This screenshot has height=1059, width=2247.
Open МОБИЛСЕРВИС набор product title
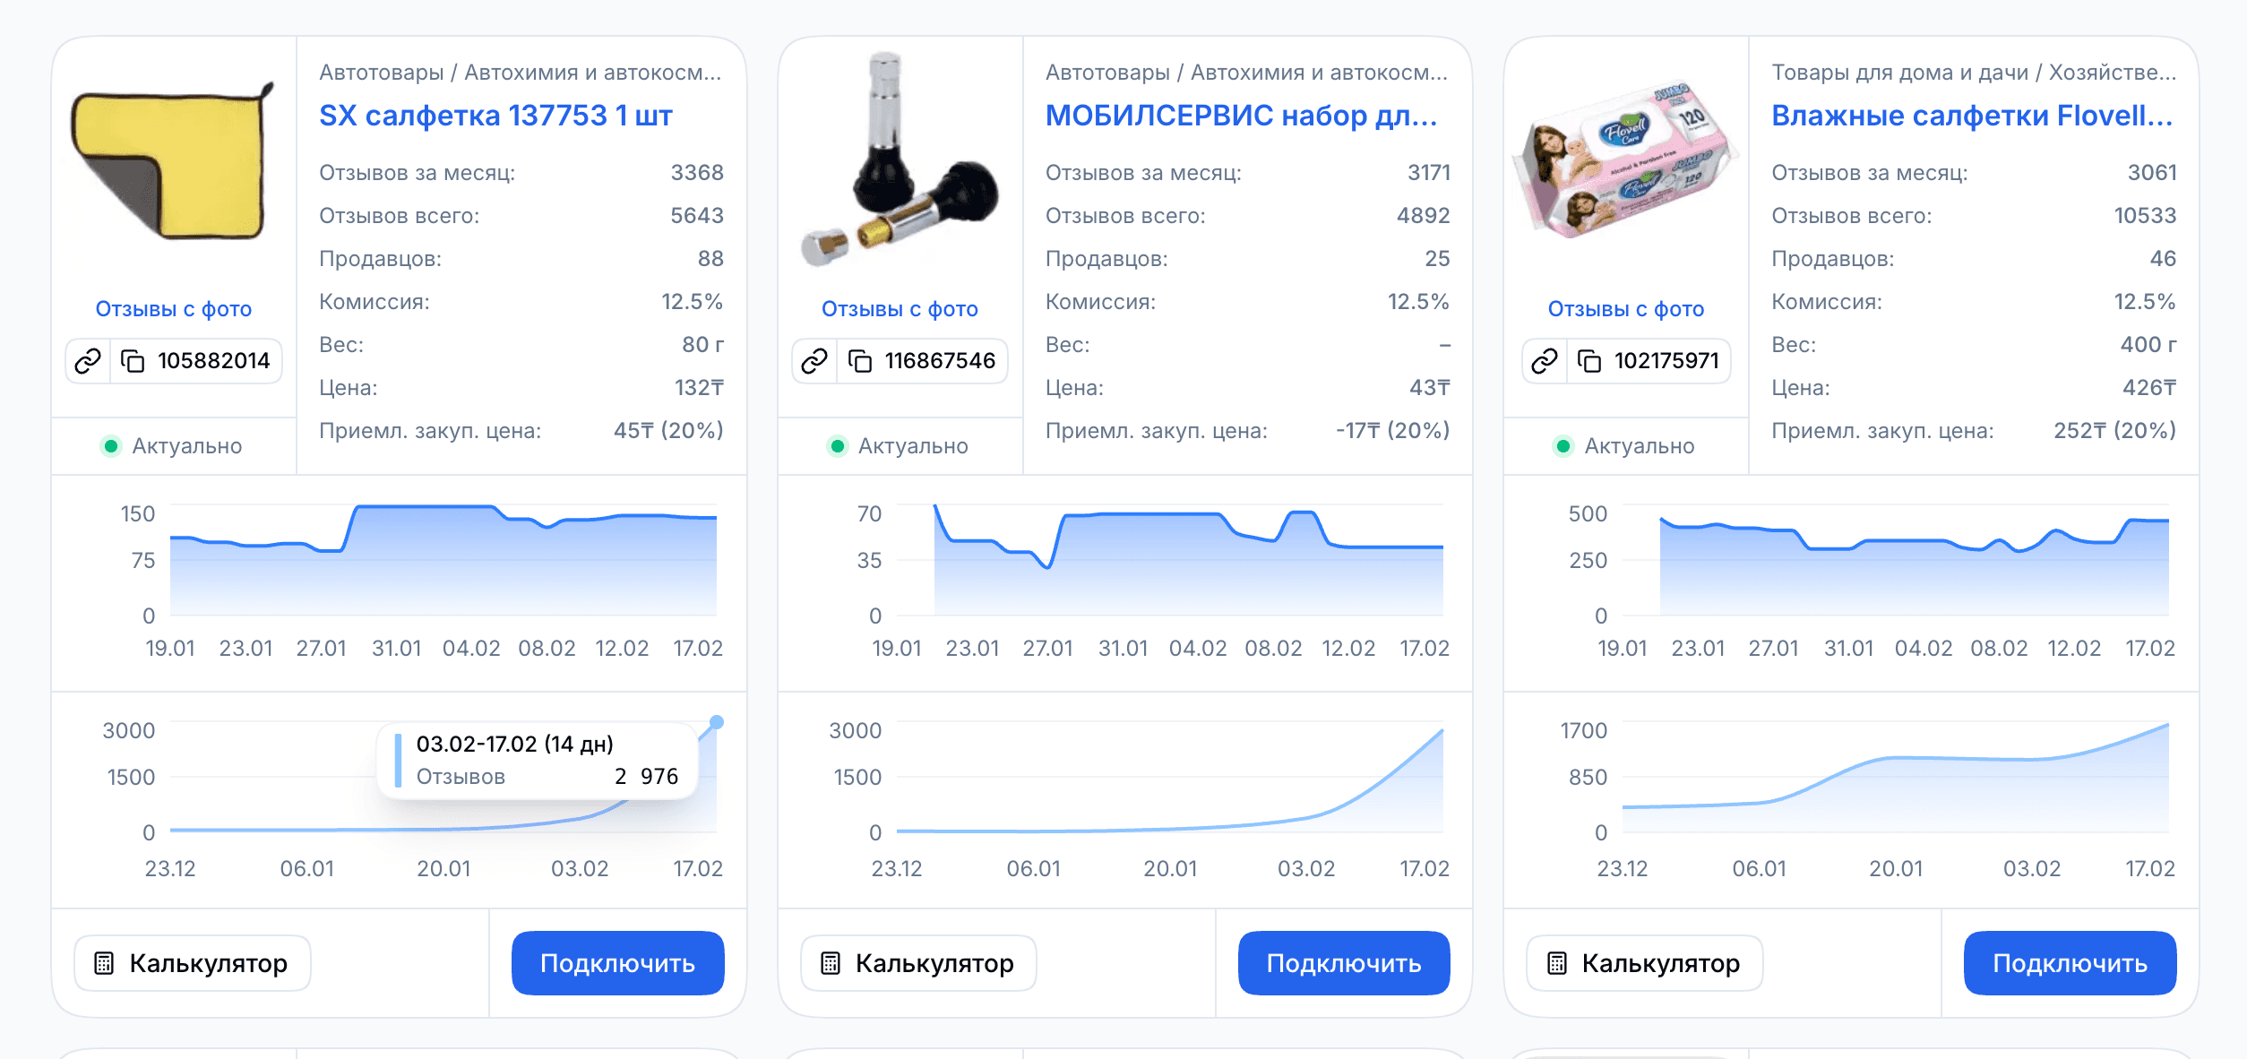click(x=1242, y=116)
